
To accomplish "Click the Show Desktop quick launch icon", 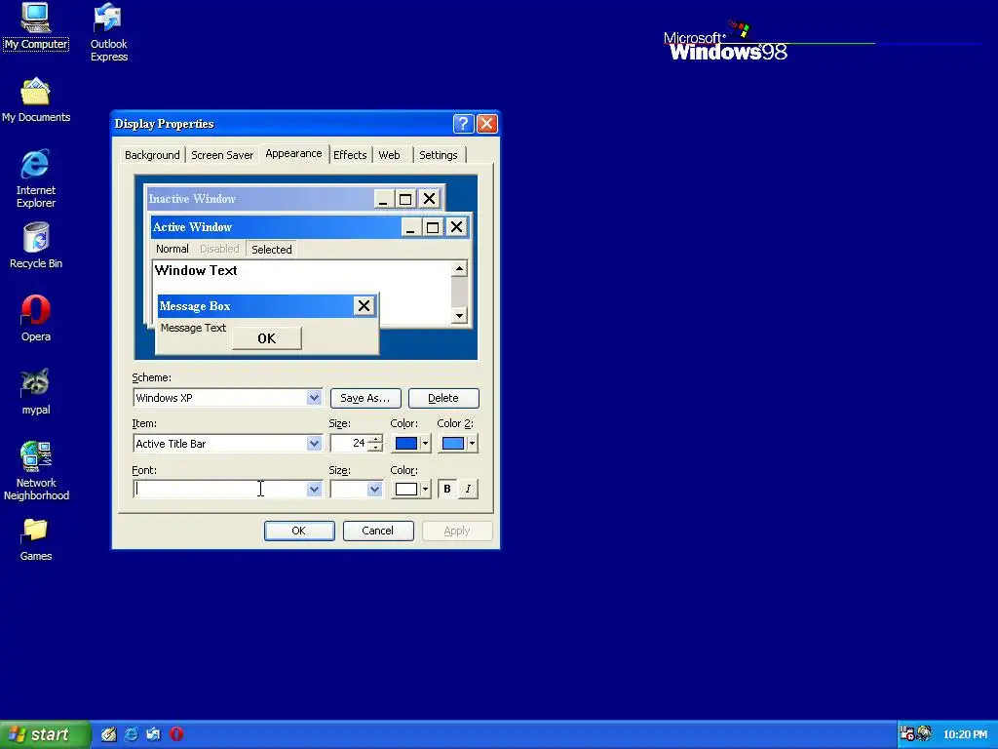I will click(109, 734).
